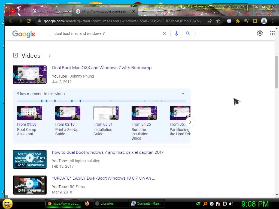Open the volume speaker tray icon
The width and height of the screenshot is (279, 209).
(231, 204)
